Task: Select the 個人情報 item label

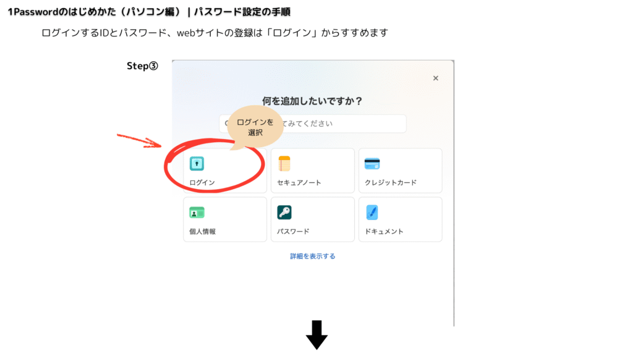Action: tap(202, 231)
